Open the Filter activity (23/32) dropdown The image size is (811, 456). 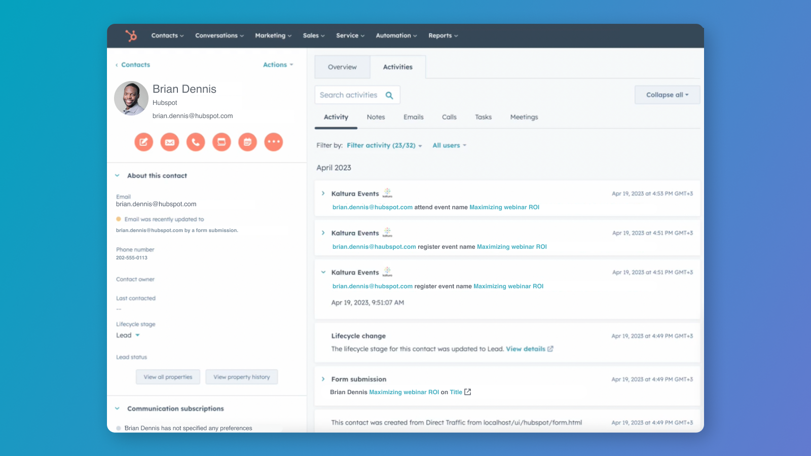[384, 145]
